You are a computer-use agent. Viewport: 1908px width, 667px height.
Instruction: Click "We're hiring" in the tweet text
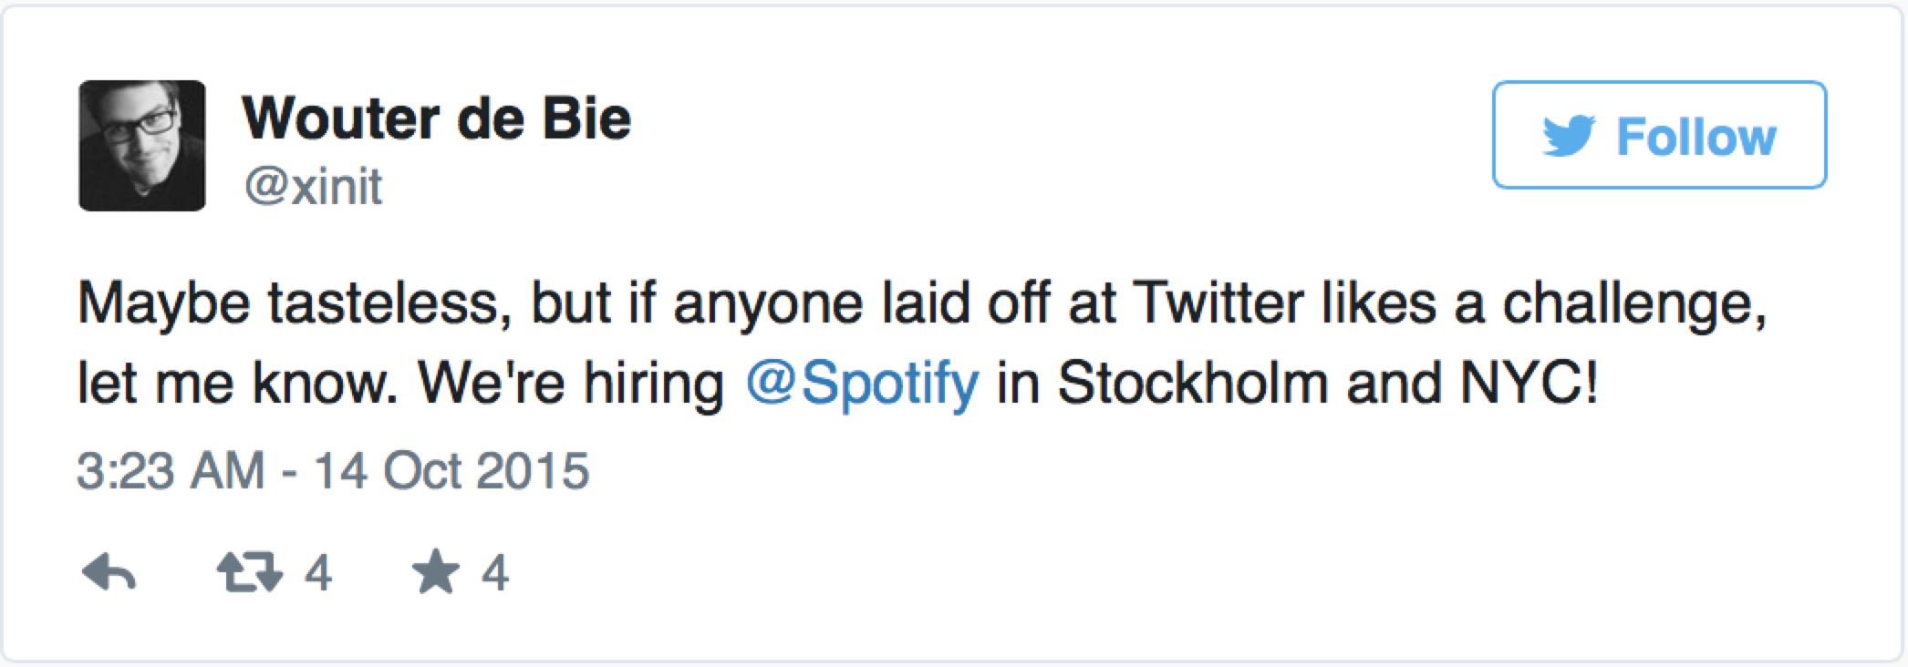[570, 383]
